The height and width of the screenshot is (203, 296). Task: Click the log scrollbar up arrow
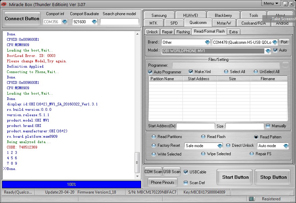pyautogui.click(x=137, y=34)
